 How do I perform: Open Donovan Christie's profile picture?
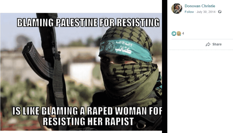[177, 8]
